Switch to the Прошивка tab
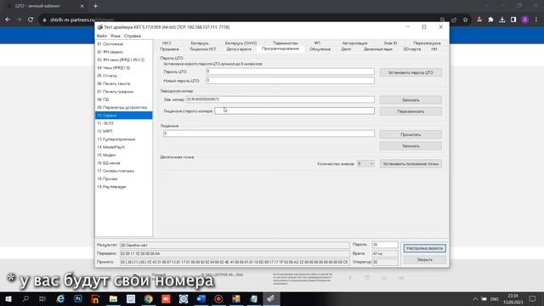The image size is (544, 306). [169, 49]
